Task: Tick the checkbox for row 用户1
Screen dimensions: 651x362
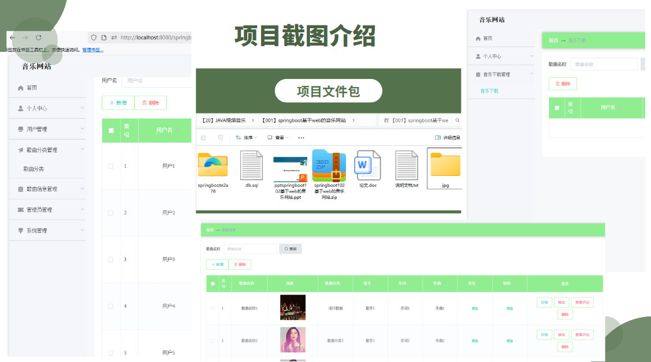Action: point(110,166)
